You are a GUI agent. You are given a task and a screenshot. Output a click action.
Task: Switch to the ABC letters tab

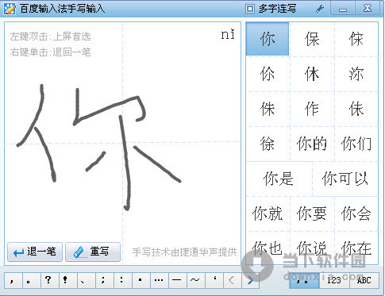click(364, 280)
